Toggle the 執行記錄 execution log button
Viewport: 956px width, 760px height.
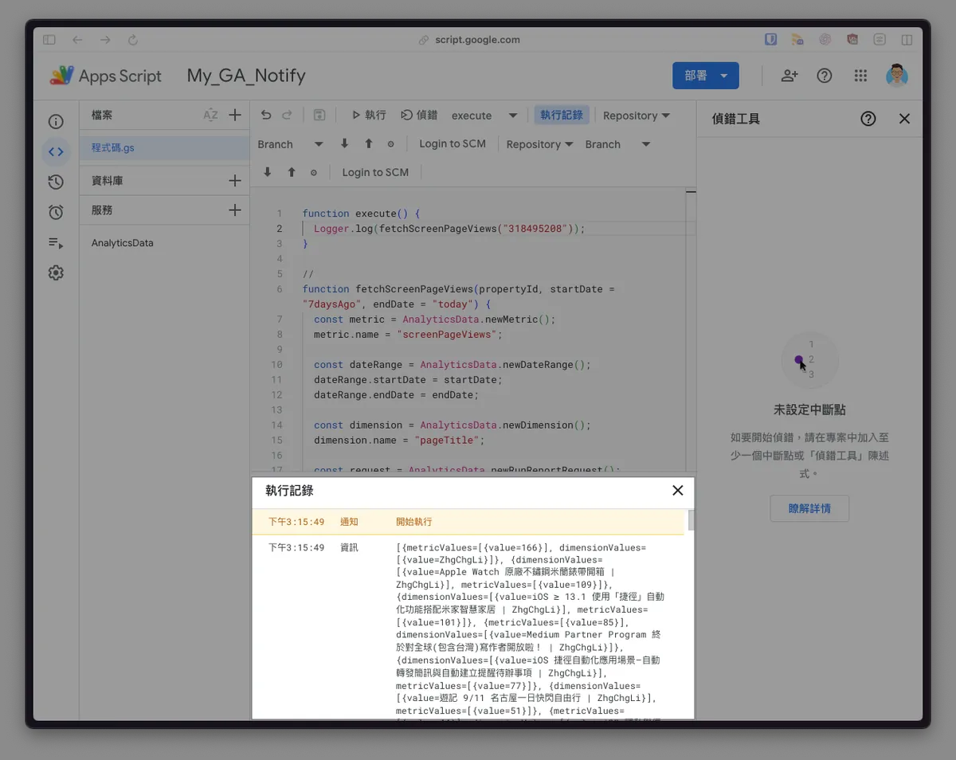(x=562, y=116)
